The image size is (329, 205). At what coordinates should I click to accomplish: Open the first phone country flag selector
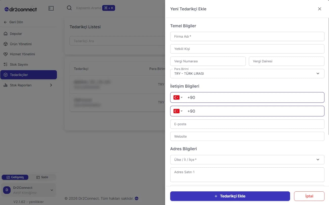(x=178, y=97)
